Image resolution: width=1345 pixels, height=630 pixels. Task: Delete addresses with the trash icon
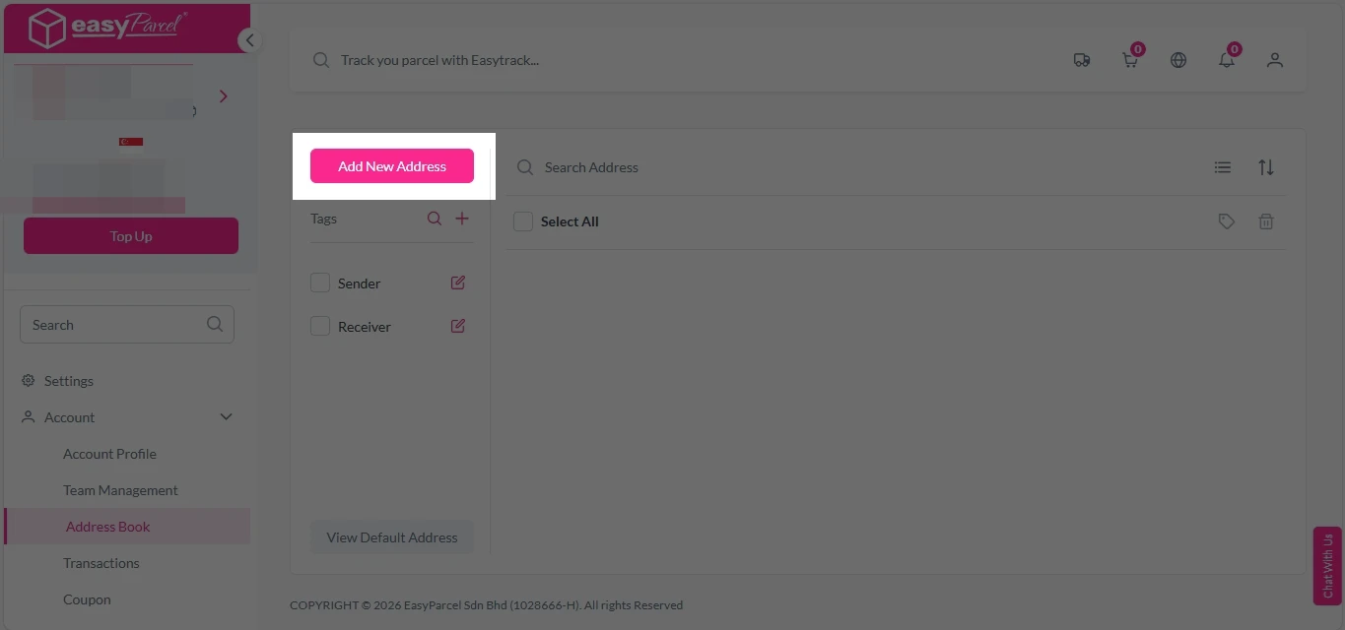(1266, 221)
